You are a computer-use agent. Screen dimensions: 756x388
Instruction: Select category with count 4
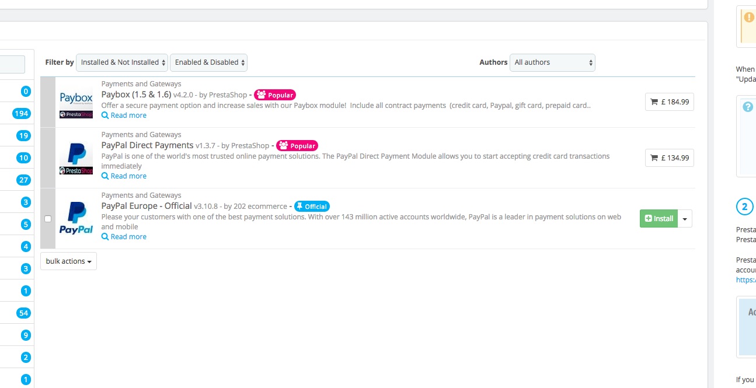click(x=26, y=247)
